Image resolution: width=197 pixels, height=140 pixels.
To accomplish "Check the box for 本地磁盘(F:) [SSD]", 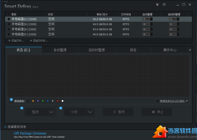I will point(9,34).
